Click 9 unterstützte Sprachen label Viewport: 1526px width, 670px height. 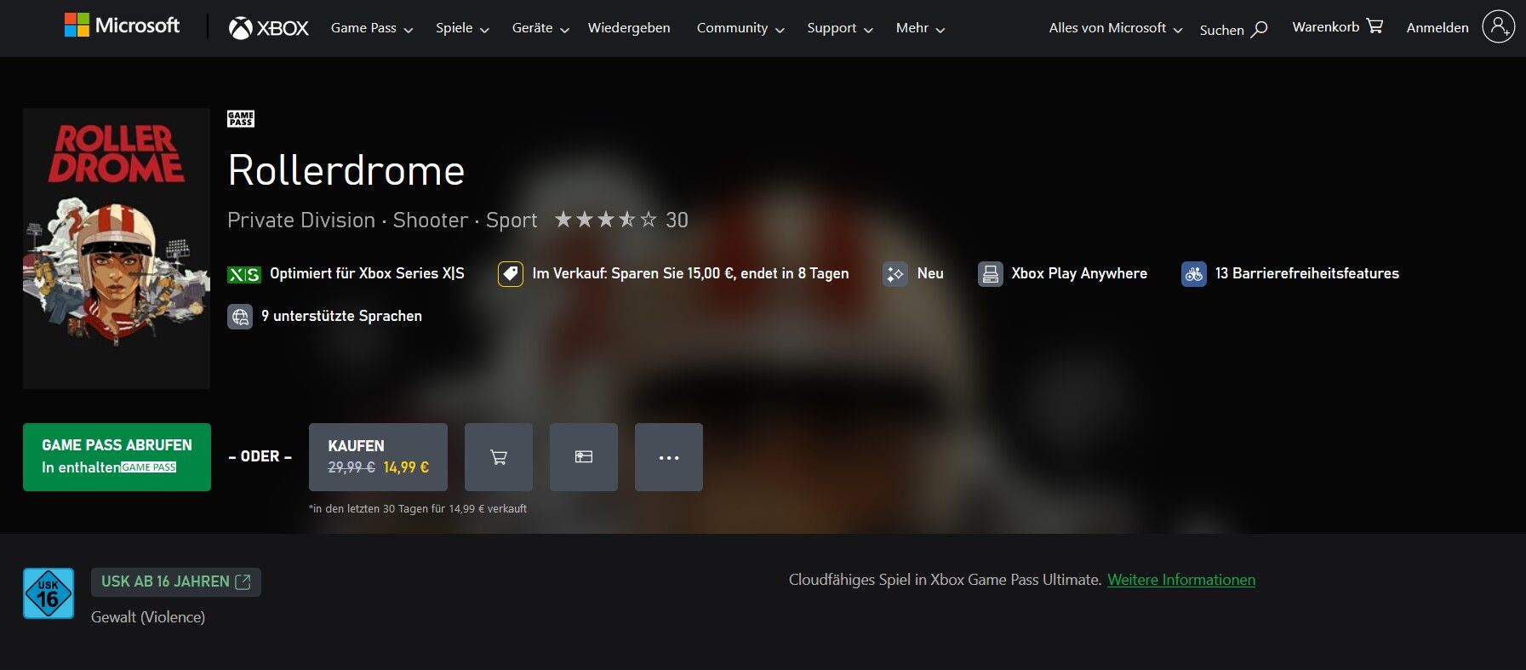[x=341, y=316]
